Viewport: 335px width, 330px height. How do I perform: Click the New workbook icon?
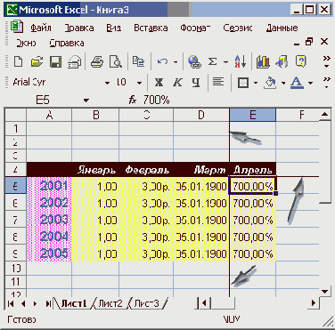point(18,61)
